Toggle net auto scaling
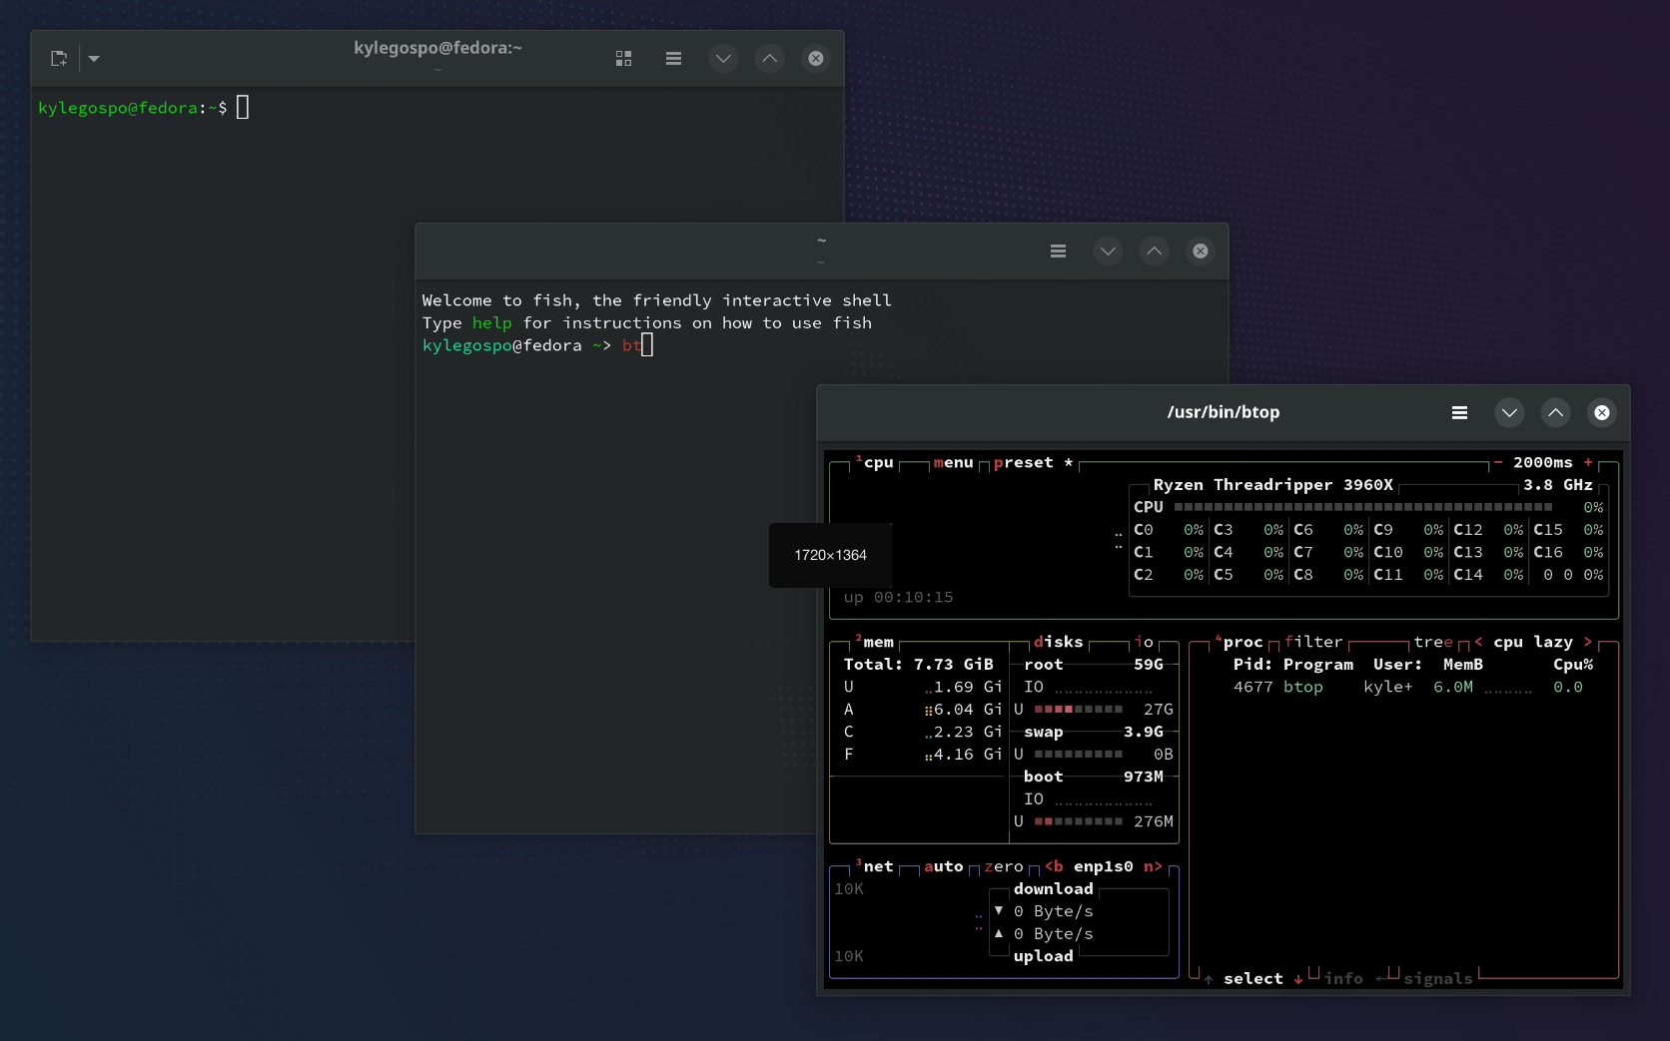This screenshot has width=1670, height=1041. coord(943,867)
